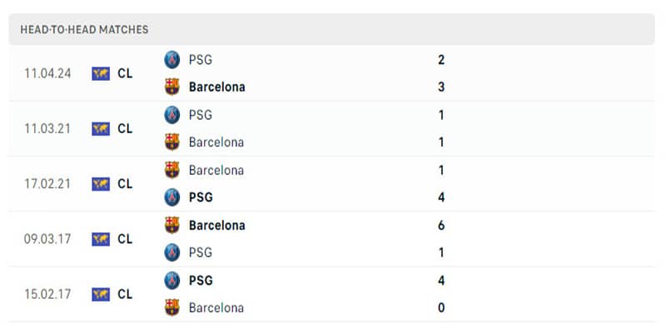Image resolution: width=666 pixels, height=333 pixels.
Task: Click PSG crest in 15.02.17 match
Action: click(172, 281)
